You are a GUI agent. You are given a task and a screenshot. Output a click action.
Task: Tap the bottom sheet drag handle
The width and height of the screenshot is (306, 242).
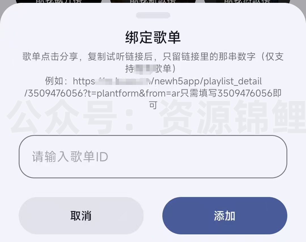pyautogui.click(x=153, y=15)
